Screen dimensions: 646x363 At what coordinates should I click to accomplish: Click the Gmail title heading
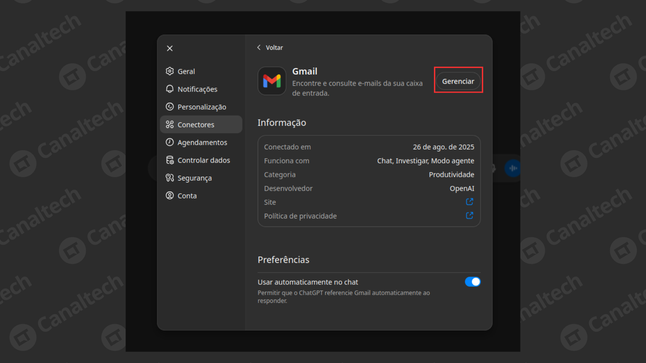point(305,71)
